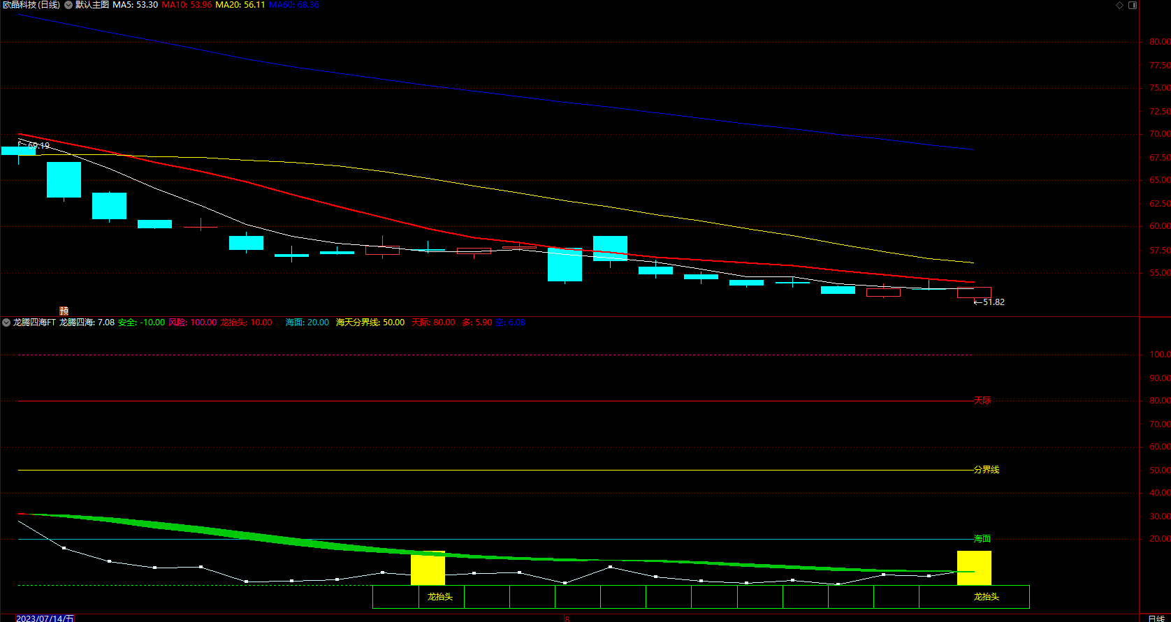Viewport: 1171px width, 622px height.
Task: Click the 安全: -10.00 value
Action: pos(141,323)
